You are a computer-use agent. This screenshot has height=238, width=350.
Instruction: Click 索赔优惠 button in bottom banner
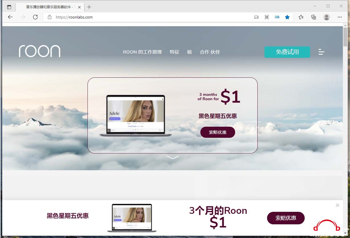(286, 218)
